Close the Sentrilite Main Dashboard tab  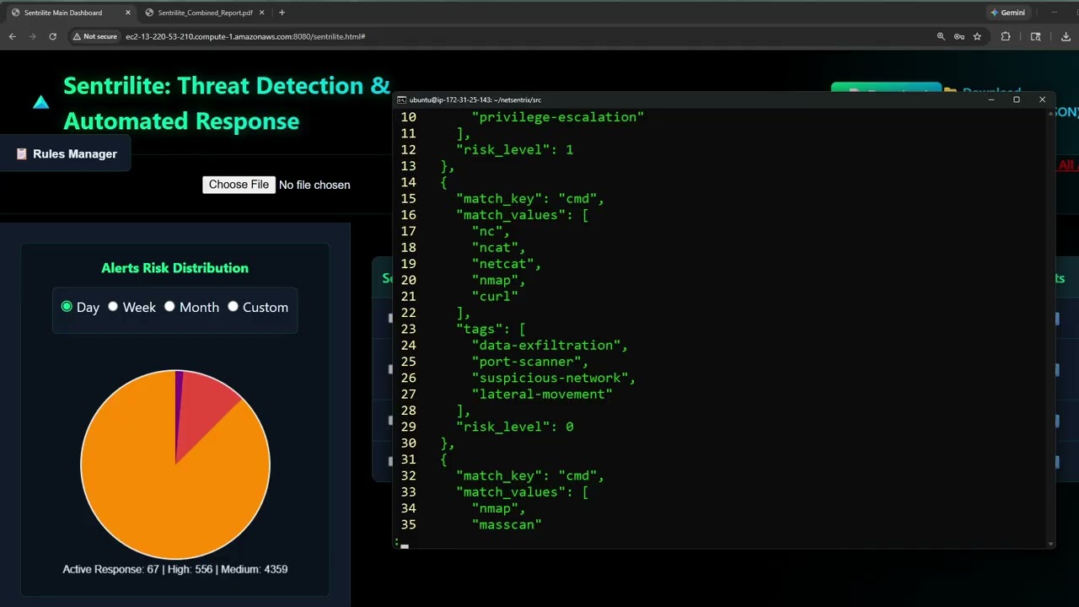128,13
